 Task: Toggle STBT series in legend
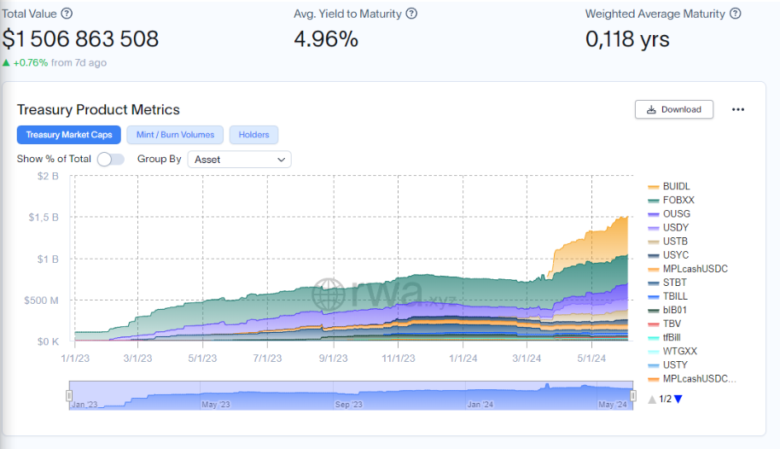click(667, 283)
